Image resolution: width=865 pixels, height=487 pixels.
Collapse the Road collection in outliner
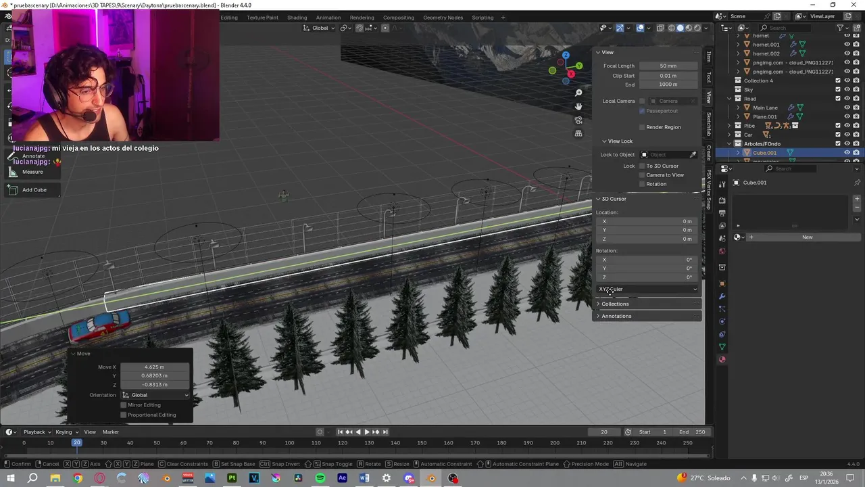coord(729,99)
